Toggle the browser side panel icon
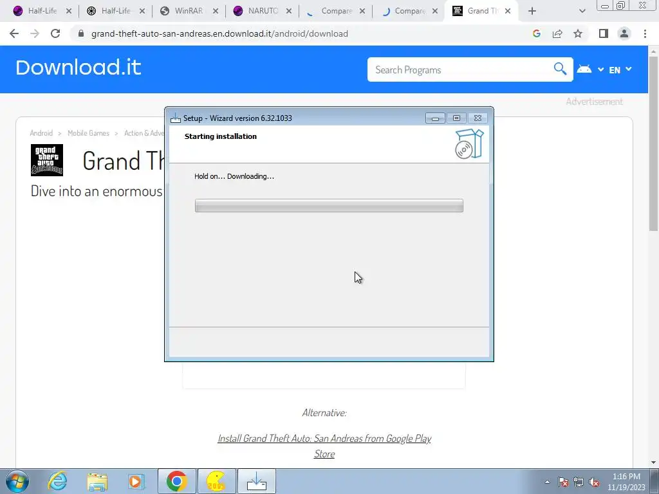The height and width of the screenshot is (494, 659). click(604, 33)
